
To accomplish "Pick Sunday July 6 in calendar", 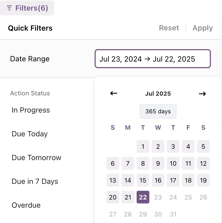I will tap(113, 163).
